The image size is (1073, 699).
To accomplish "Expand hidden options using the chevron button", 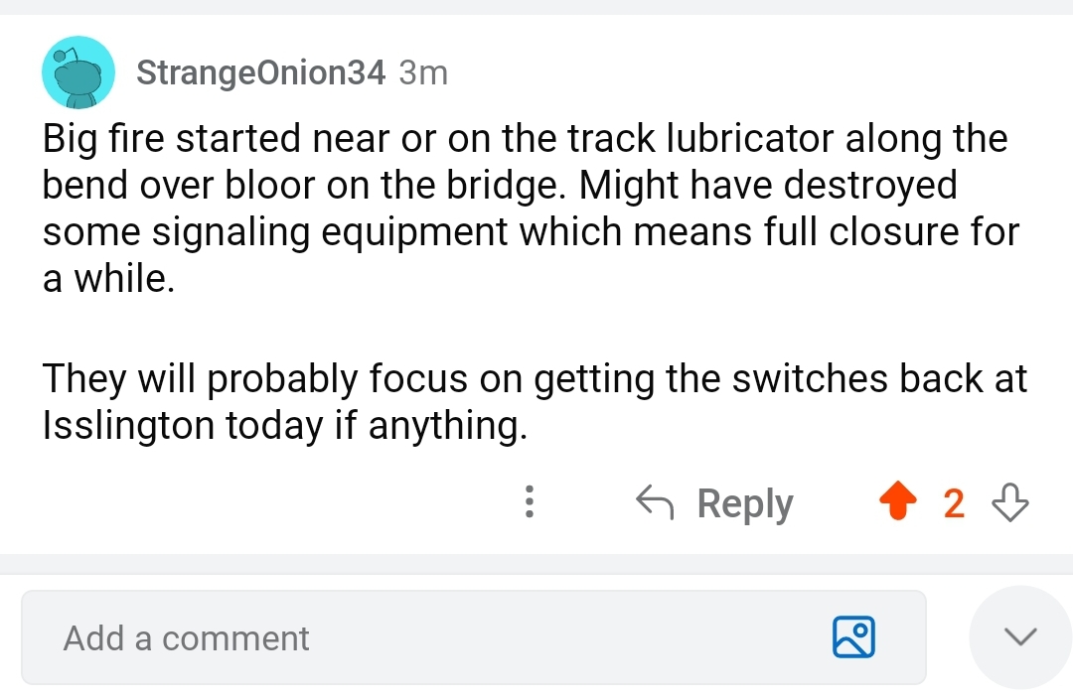I will tap(1019, 637).
